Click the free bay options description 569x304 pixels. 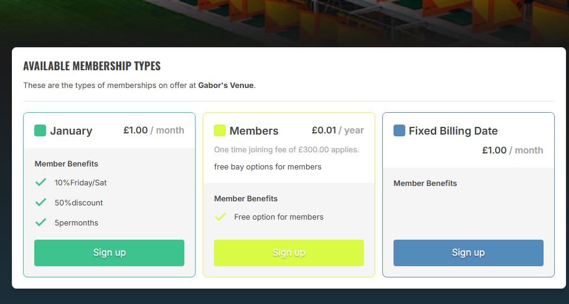pos(268,167)
